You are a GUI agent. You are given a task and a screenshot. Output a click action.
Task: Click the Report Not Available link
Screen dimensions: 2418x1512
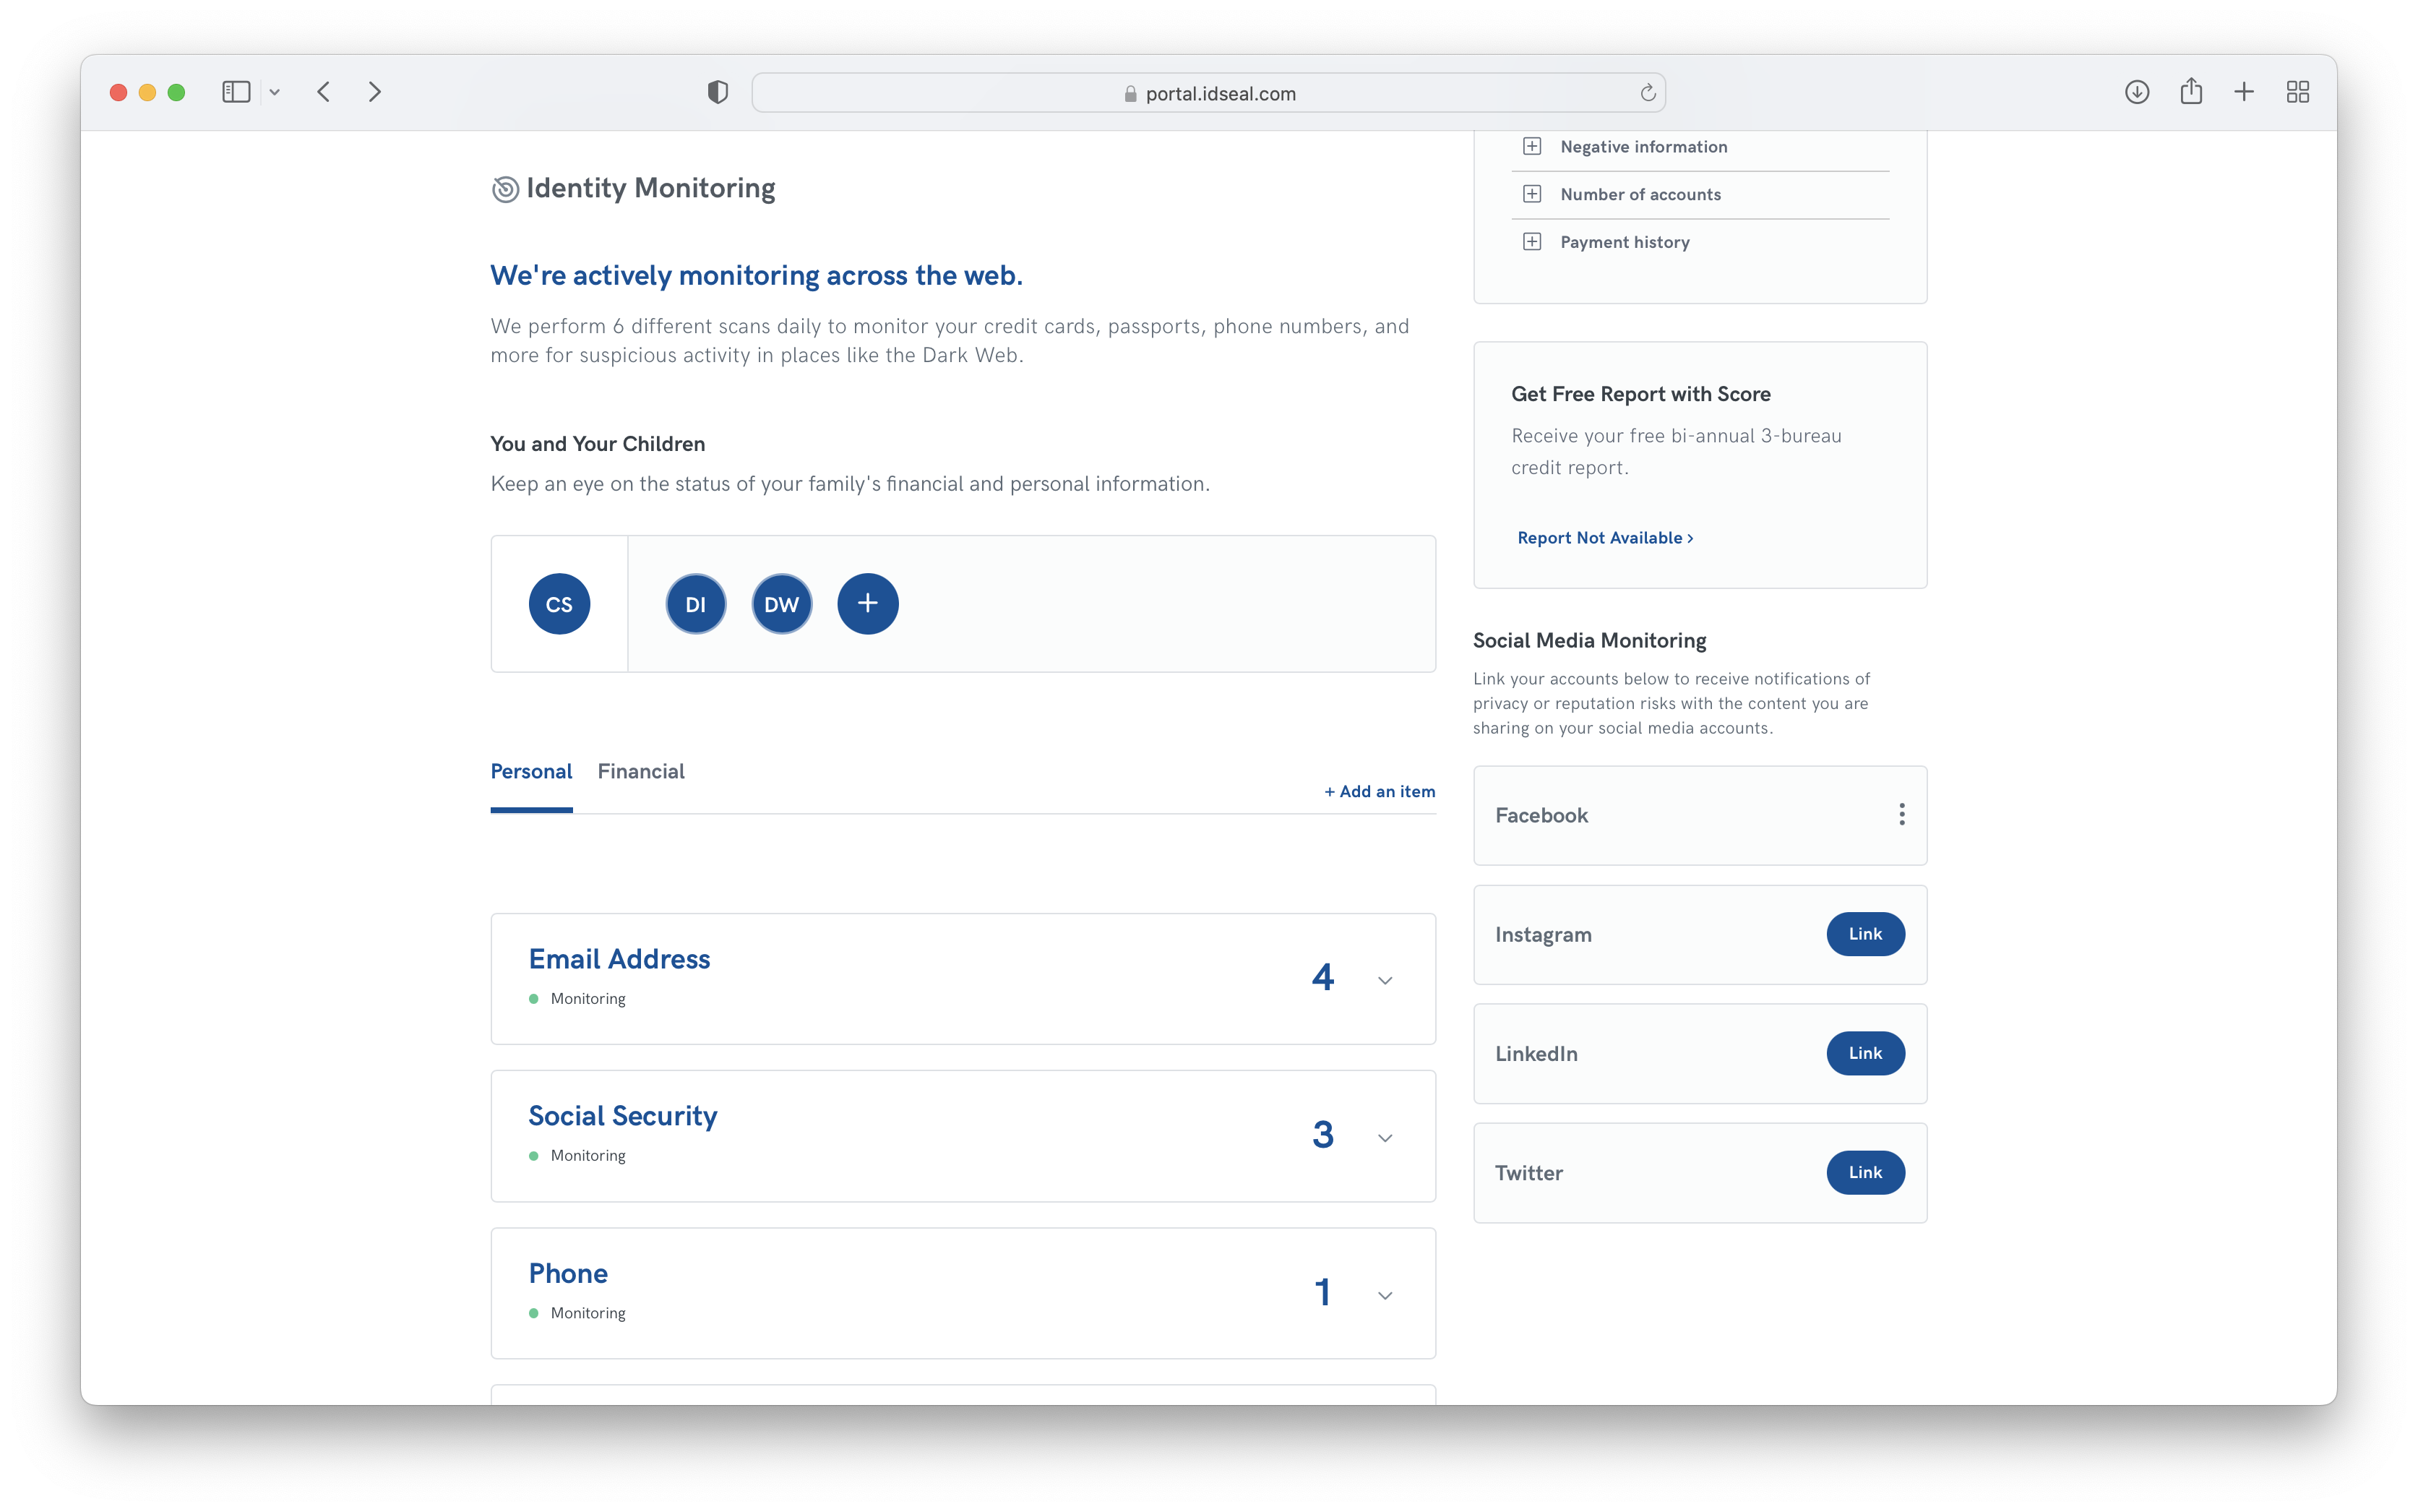click(x=1604, y=536)
